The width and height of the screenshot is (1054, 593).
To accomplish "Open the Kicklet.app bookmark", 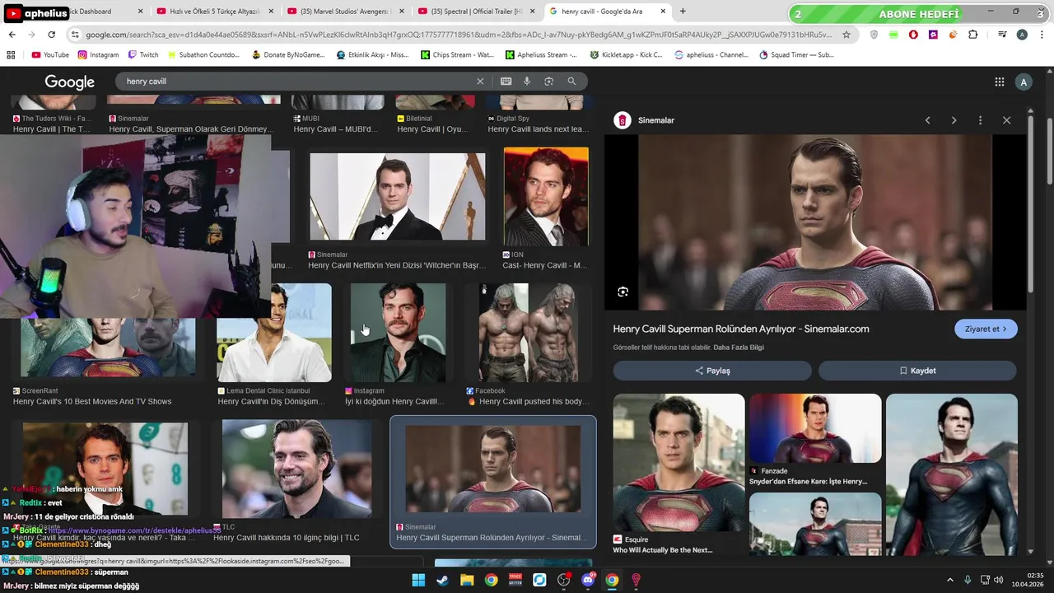I will (x=627, y=55).
